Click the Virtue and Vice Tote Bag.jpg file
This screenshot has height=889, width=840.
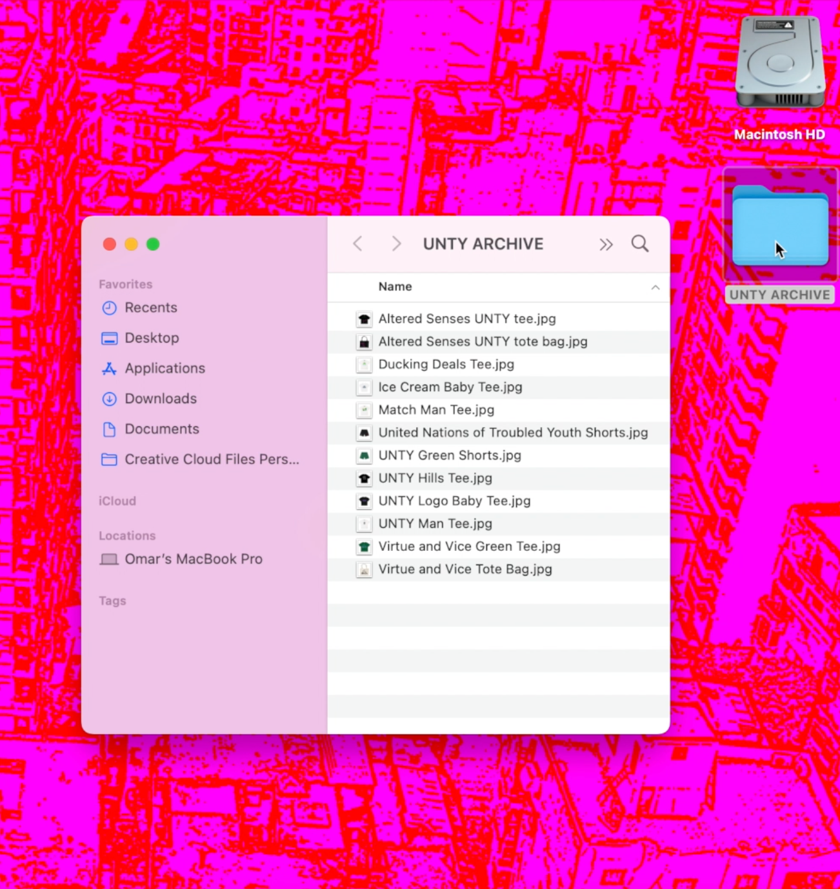465,569
